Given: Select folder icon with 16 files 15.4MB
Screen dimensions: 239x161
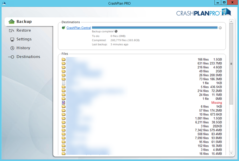Looking at the screenshot, I should pyautogui.click(x=63, y=154).
